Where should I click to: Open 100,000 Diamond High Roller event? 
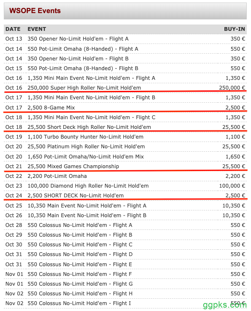88,186
